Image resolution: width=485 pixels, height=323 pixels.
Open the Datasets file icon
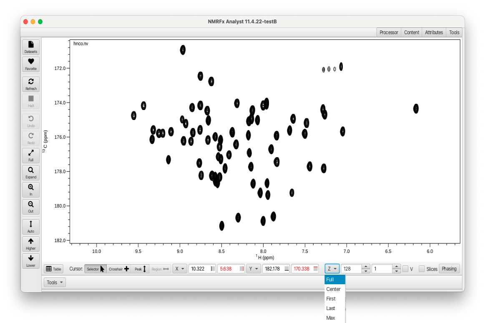click(31, 47)
